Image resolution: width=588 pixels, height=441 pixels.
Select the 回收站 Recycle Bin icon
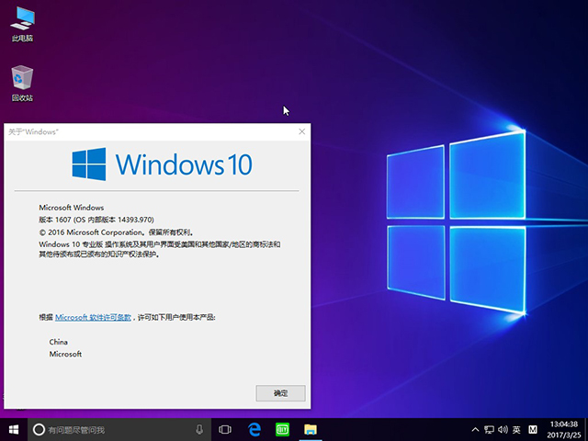coord(22,84)
